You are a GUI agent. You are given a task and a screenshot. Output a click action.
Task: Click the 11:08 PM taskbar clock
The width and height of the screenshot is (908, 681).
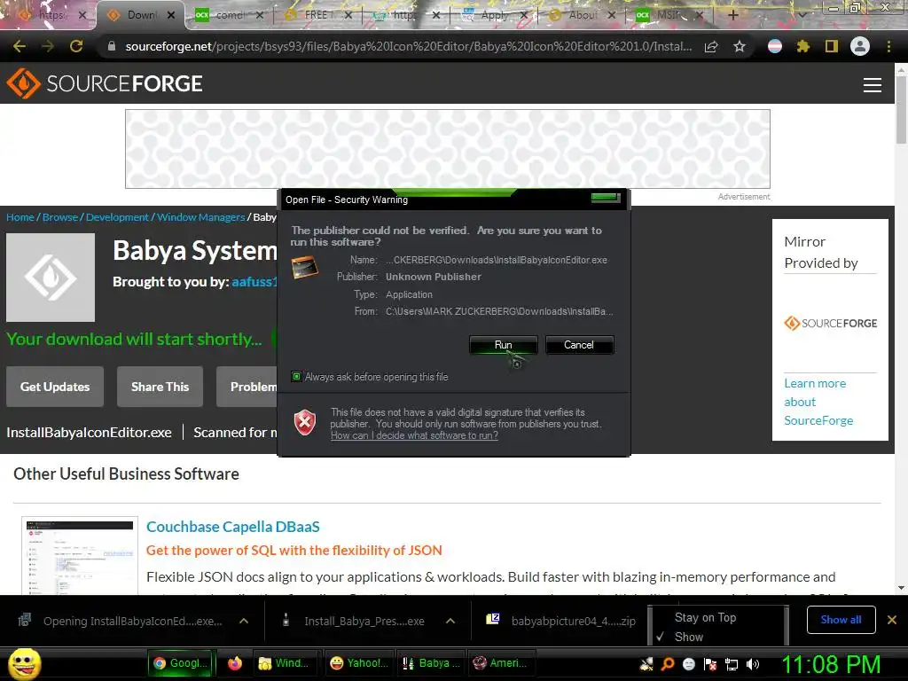[831, 664]
